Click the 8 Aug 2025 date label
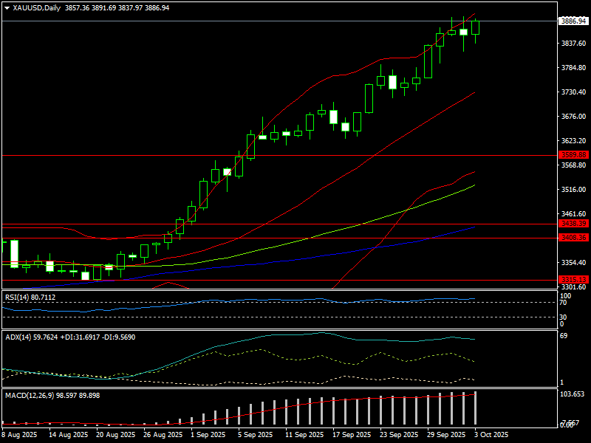 click(x=20, y=435)
